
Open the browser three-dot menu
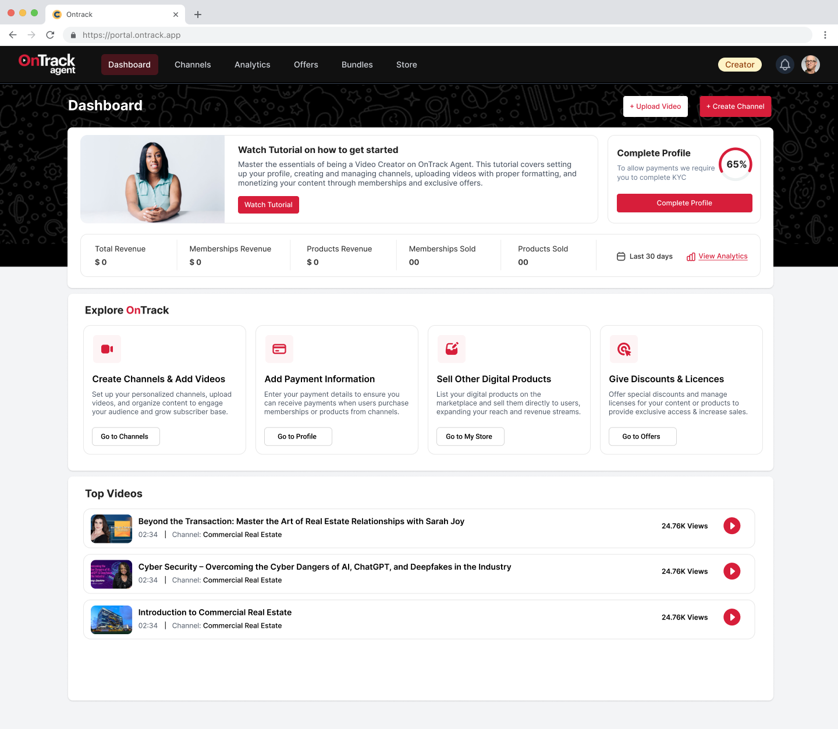pos(825,35)
